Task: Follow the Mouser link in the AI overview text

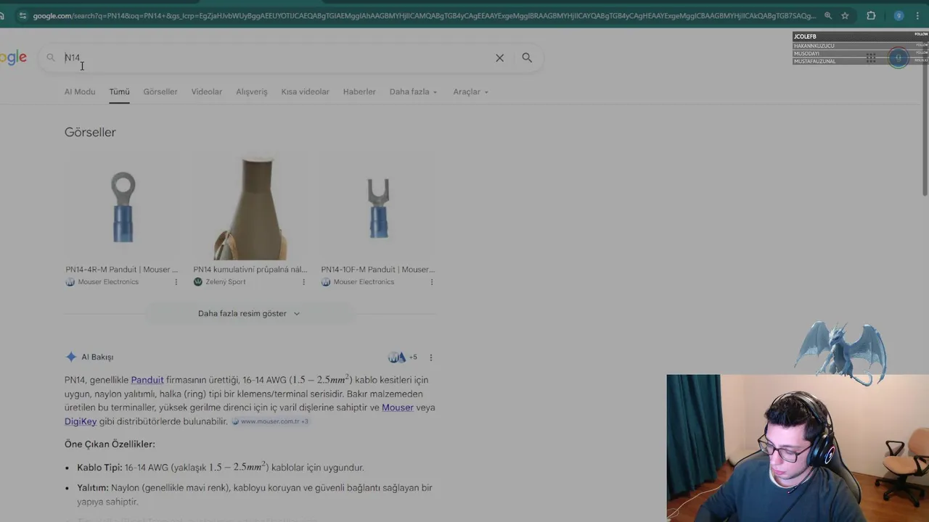Action: coord(398,407)
